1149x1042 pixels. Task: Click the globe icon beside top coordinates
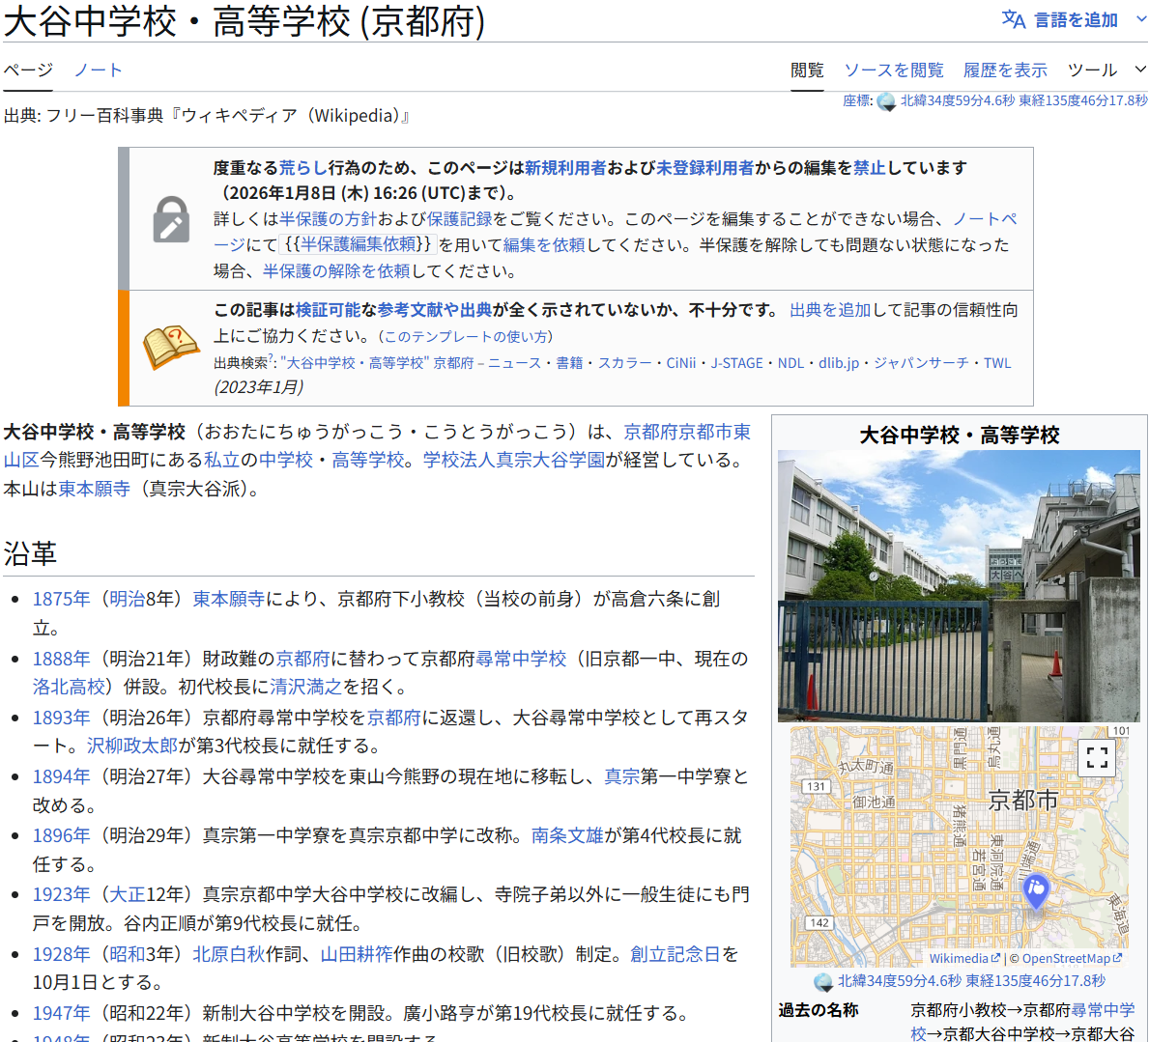[886, 101]
